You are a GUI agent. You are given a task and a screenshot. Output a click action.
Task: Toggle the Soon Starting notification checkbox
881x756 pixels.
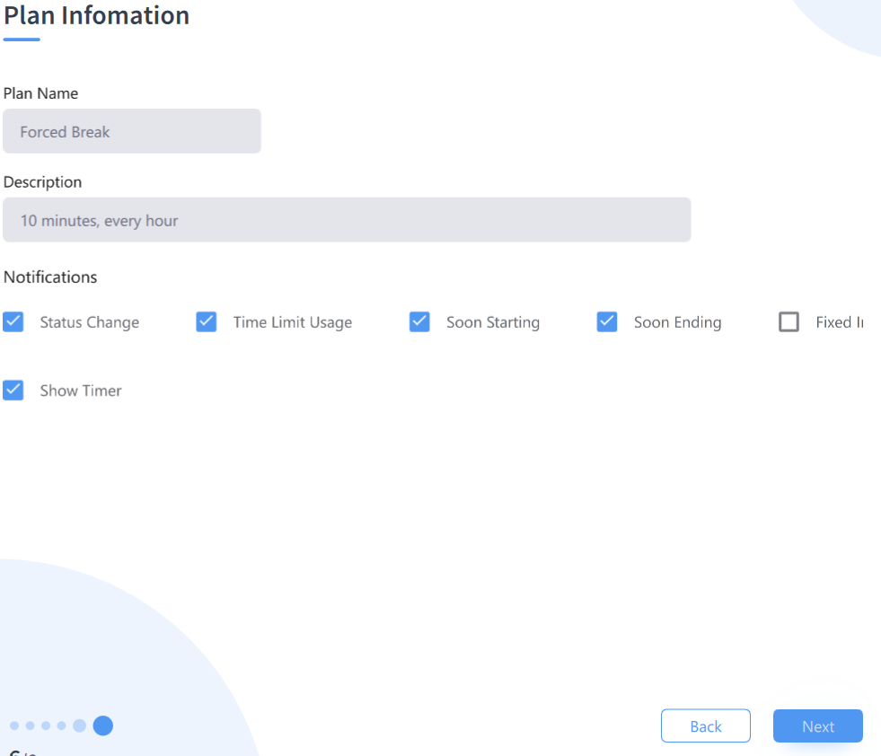click(x=419, y=322)
